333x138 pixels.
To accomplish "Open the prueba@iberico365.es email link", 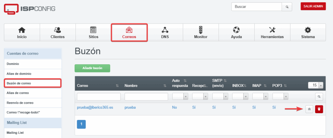I will [x=95, y=107].
